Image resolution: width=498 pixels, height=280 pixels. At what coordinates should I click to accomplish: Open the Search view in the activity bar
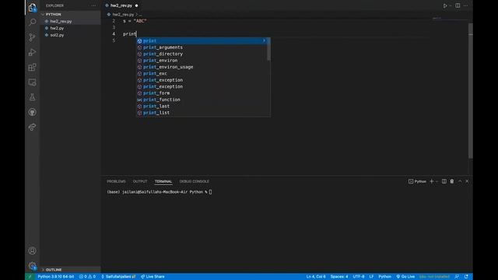(x=33, y=22)
